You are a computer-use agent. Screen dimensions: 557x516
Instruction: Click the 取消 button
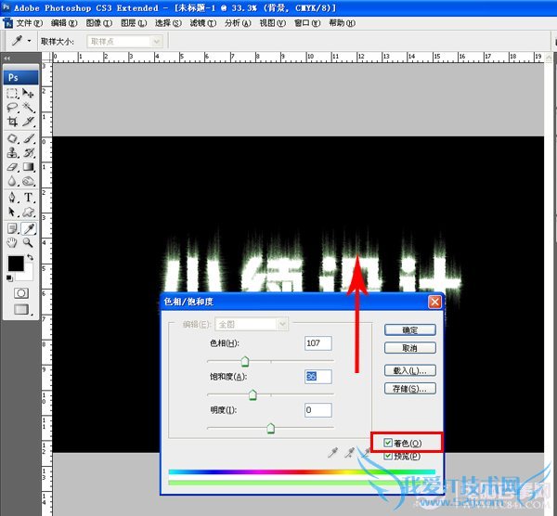click(410, 348)
